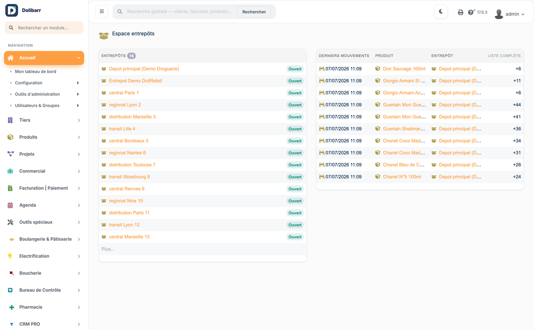Click product cube icon beside Chanel N°5 100ml
534x330 pixels.
378,177
